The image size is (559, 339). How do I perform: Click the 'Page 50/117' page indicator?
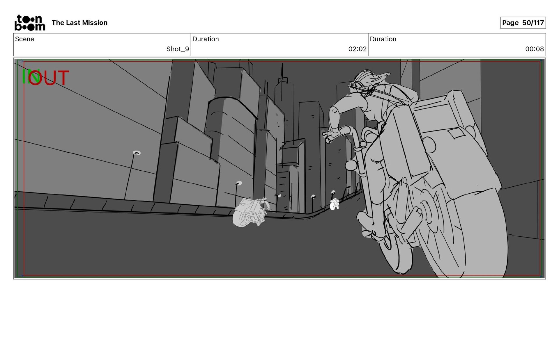coord(523,23)
